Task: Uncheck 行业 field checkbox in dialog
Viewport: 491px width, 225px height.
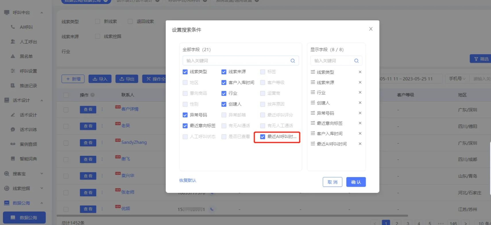Action: (224, 93)
